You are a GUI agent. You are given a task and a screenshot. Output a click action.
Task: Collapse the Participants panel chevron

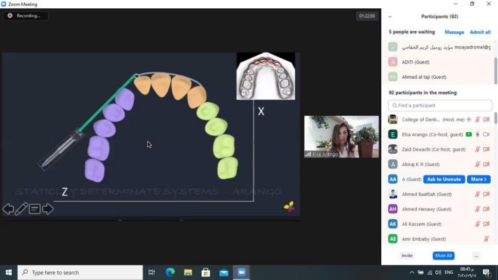[x=390, y=17]
